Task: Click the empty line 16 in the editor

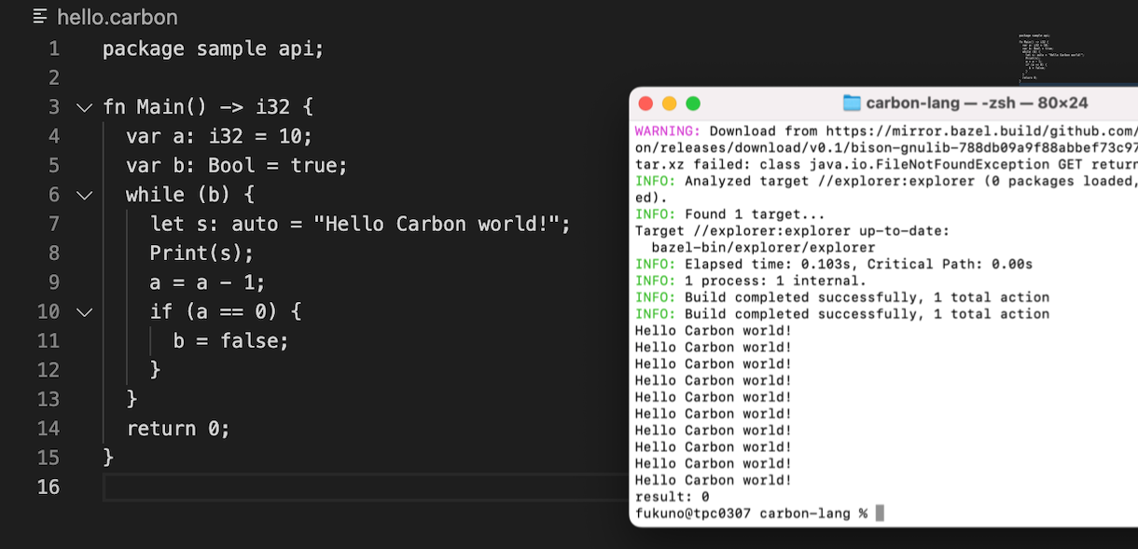Action: (x=364, y=487)
